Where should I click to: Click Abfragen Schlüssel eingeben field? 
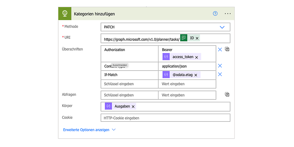pyautogui.click(x=129, y=95)
